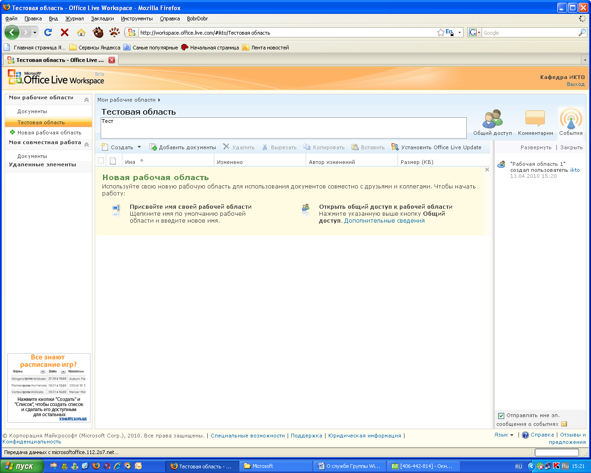
Task: Click Копировать in the toolbar
Action: (324, 147)
